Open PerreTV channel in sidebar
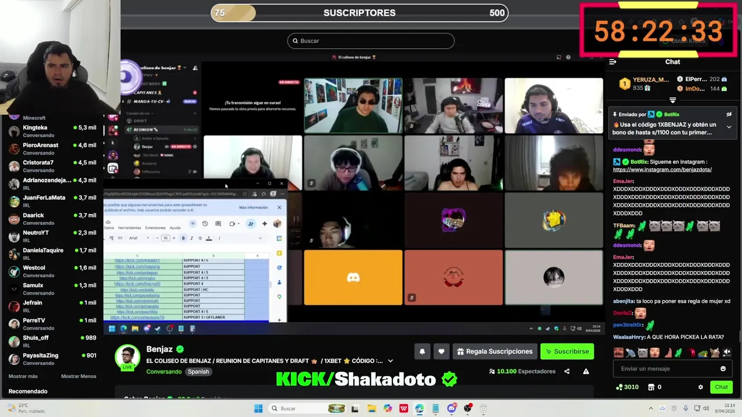This screenshot has width=742, height=417. 52,324
